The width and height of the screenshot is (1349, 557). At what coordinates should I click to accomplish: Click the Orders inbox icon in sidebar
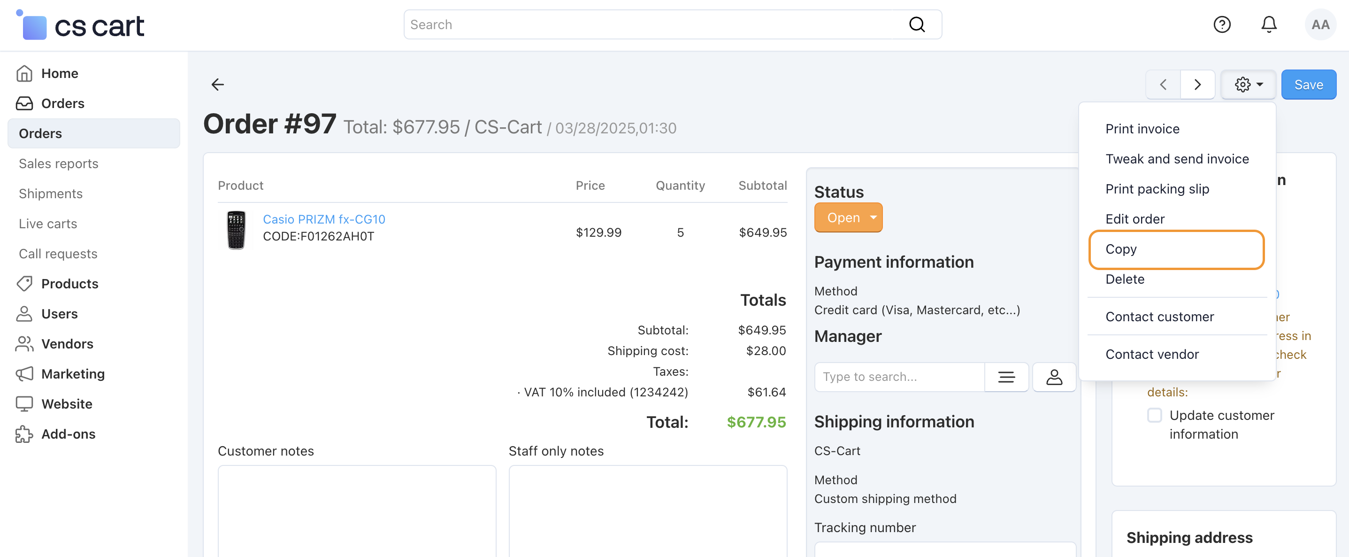(24, 103)
